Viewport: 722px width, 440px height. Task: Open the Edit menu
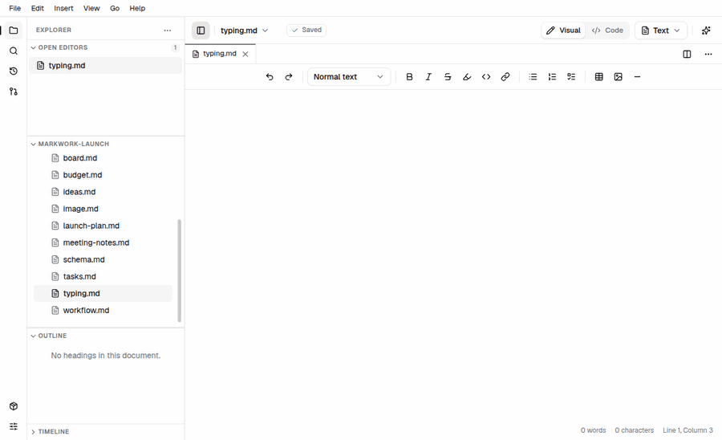click(37, 8)
